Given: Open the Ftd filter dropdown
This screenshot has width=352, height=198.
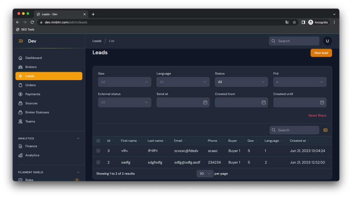Looking at the screenshot, I should click(x=299, y=82).
